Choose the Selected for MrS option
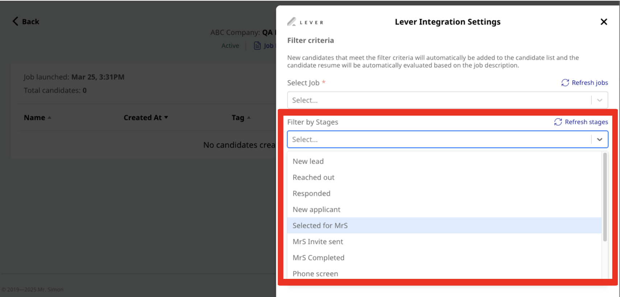The height and width of the screenshot is (297, 620). pyautogui.click(x=445, y=225)
